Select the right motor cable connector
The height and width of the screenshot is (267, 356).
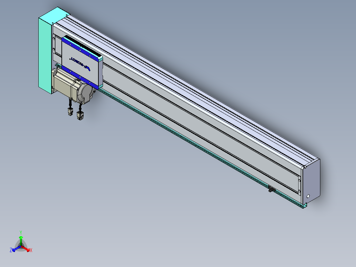tap(80, 115)
